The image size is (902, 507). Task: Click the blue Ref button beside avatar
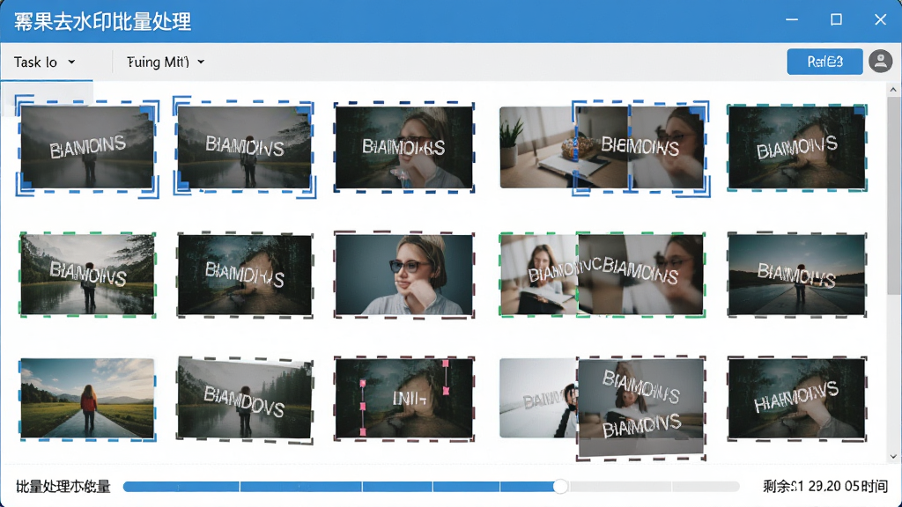(x=824, y=62)
